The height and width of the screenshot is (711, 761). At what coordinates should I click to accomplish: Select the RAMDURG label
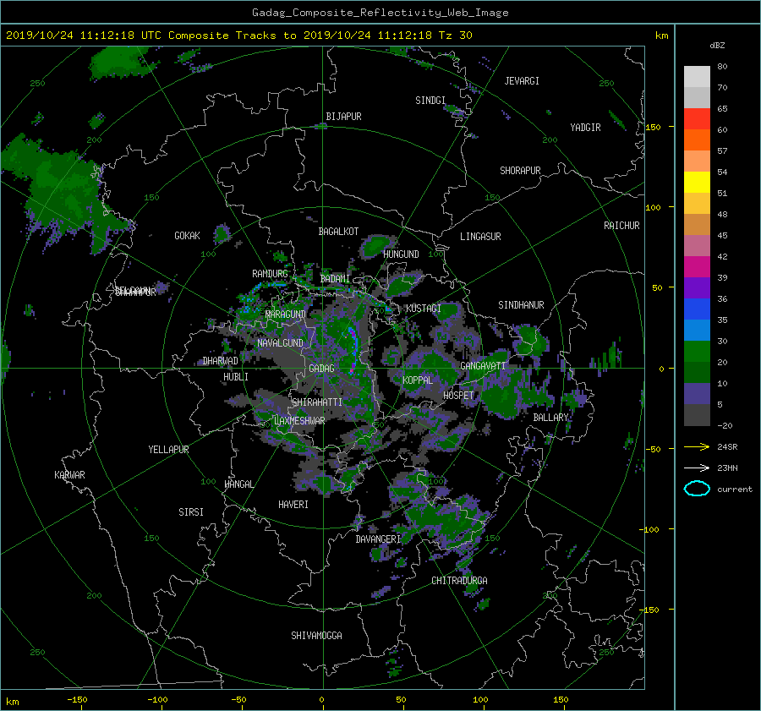click(270, 274)
